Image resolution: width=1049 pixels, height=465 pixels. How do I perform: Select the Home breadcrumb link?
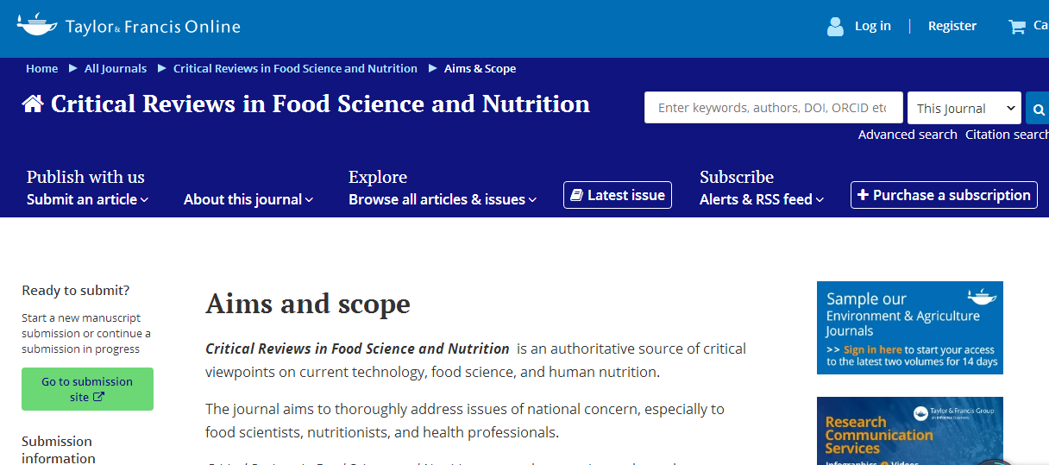(41, 68)
